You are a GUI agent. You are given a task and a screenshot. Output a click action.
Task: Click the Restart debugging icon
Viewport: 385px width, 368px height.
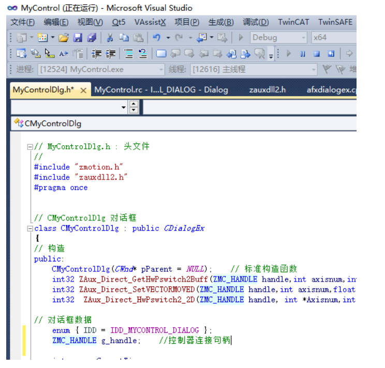click(331, 53)
